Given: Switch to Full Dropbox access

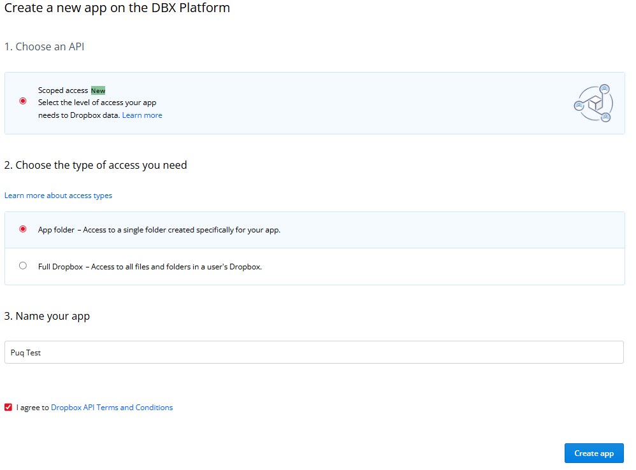Looking at the screenshot, I should coord(23,266).
